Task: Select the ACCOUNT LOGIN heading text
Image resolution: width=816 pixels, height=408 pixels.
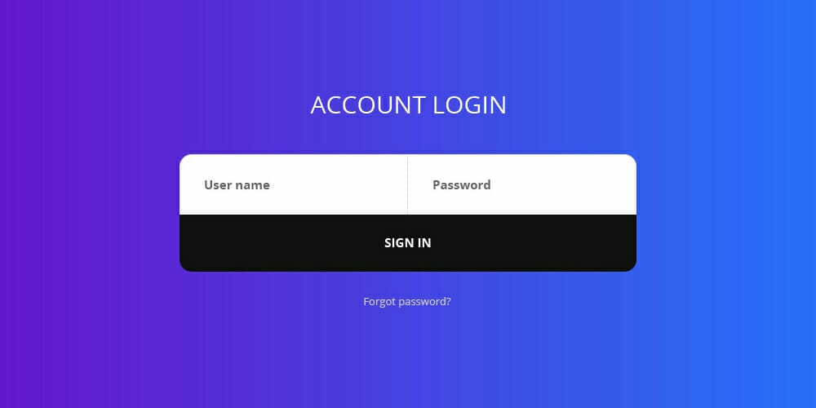Action: click(x=408, y=105)
